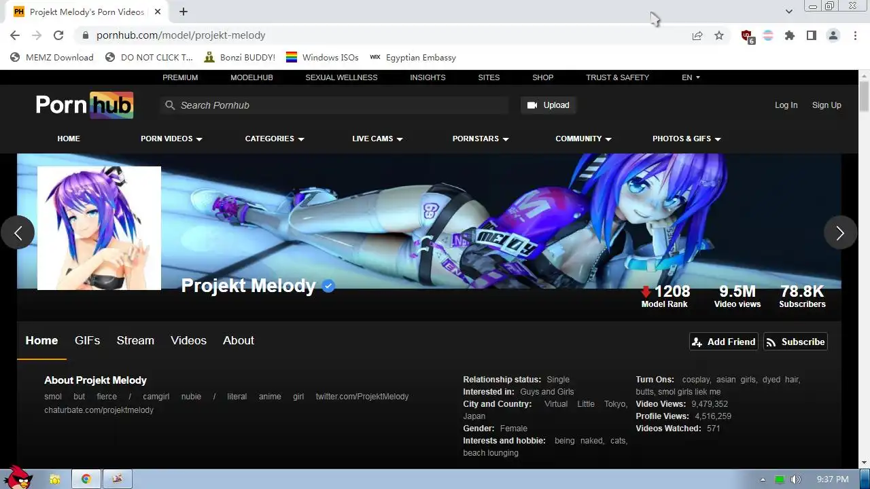
Task: Open the Chrome profile avatar menu
Action: pyautogui.click(x=833, y=35)
